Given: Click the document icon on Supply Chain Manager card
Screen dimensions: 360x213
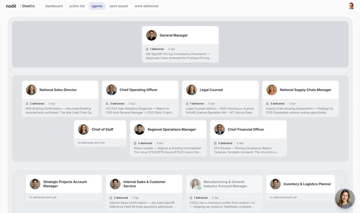Looking at the screenshot, I should [x=267, y=104].
